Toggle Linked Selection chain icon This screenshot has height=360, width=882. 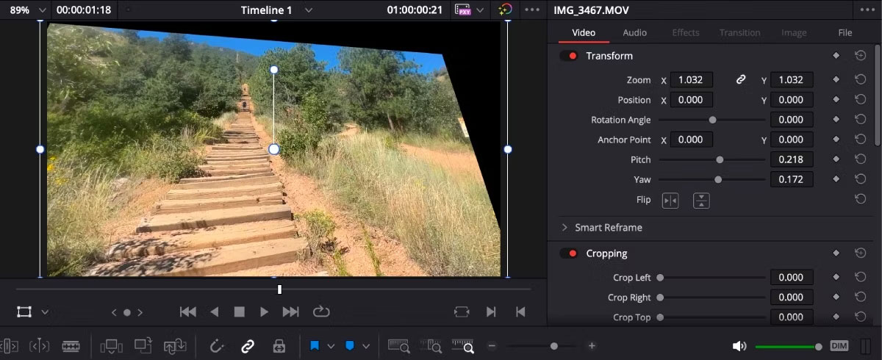pyautogui.click(x=248, y=345)
